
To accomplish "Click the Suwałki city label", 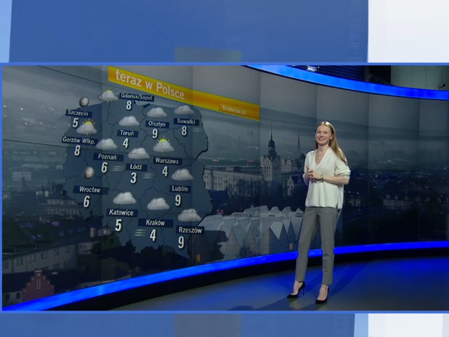I will 186,121.
